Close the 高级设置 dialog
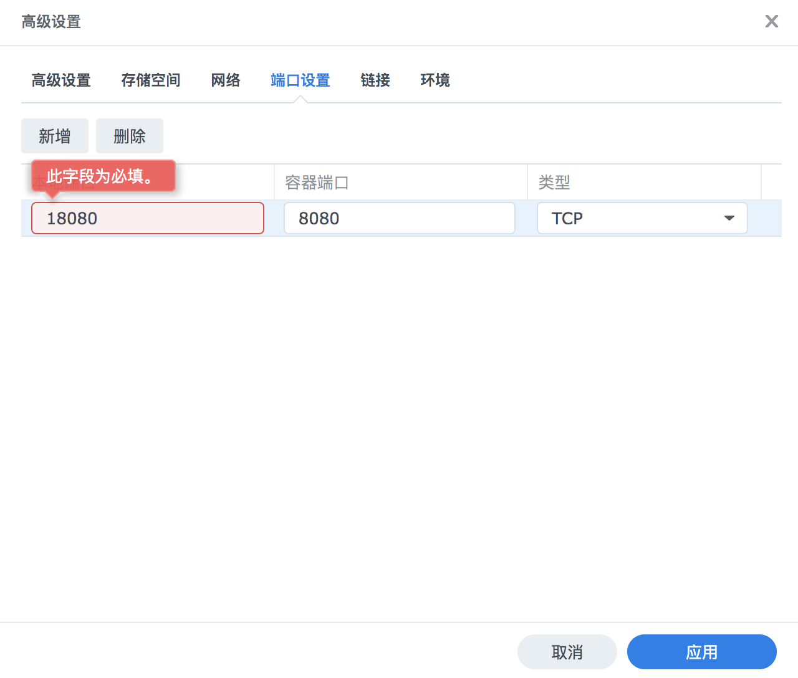Viewport: 798px width, 678px height. click(x=772, y=21)
